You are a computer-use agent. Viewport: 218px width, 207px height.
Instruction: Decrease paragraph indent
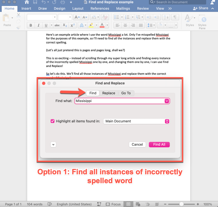click(x=149, y=17)
